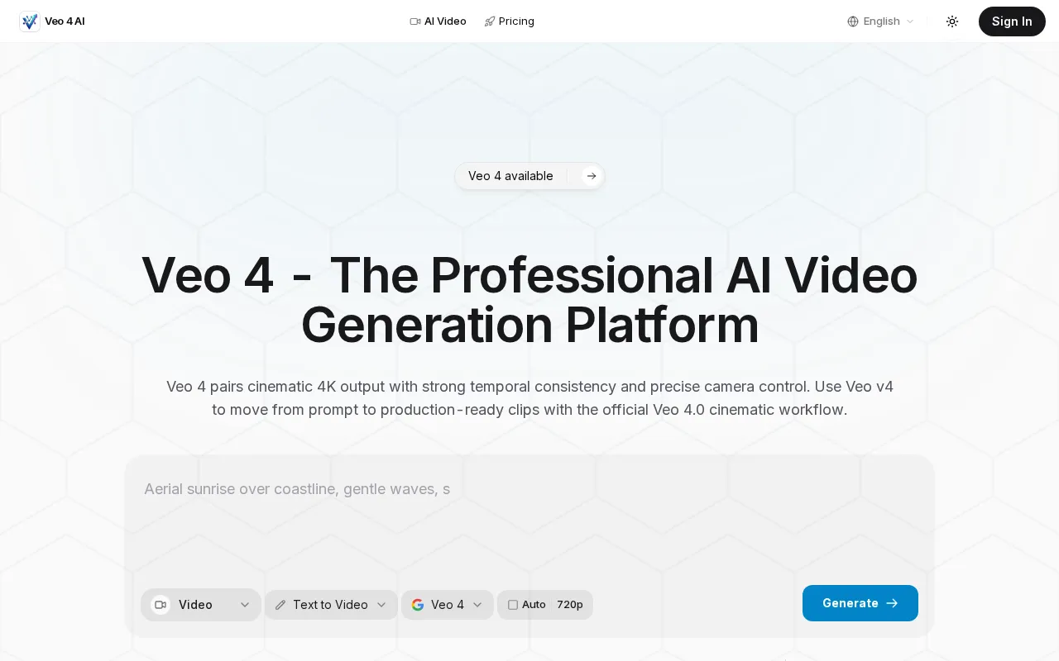Click the chevron beside Text to Video
The image size is (1059, 661).
[381, 605]
